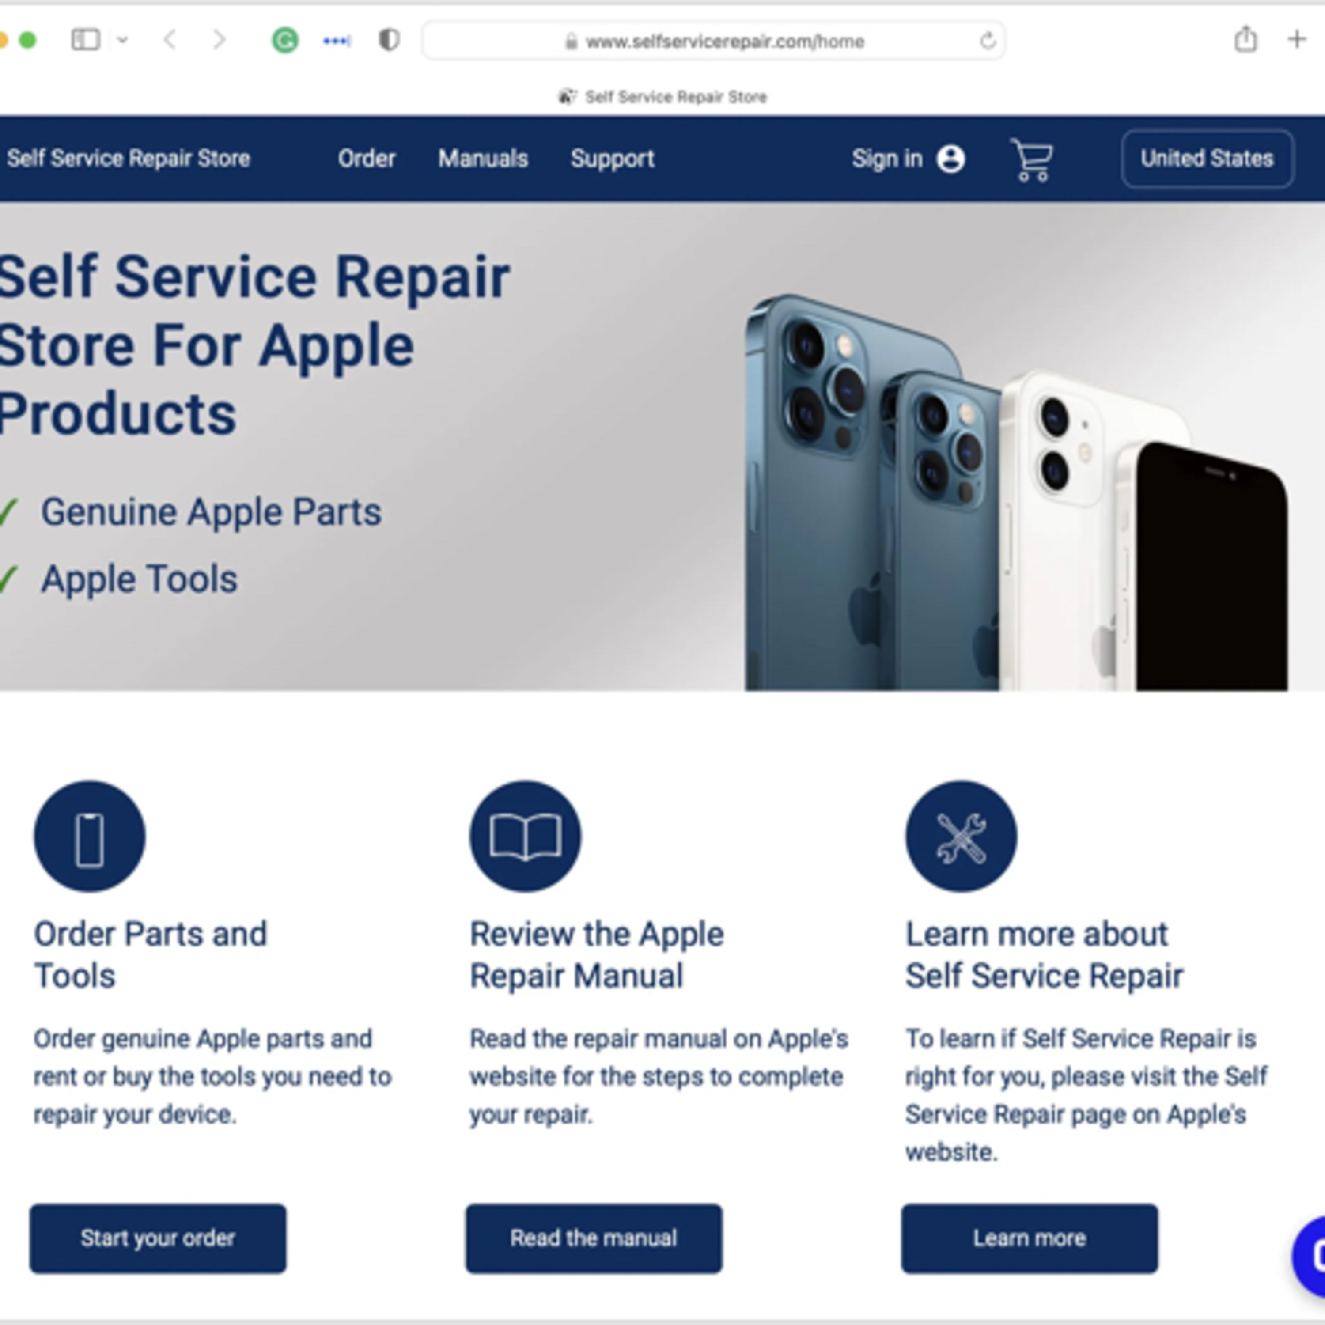Toggle the Safari sidebar icon
The width and height of the screenshot is (1325, 1325).
point(86,40)
